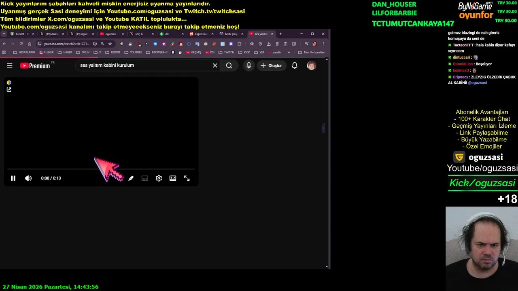Open browser history clock icon
The image size is (518, 291).
[x=260, y=44]
